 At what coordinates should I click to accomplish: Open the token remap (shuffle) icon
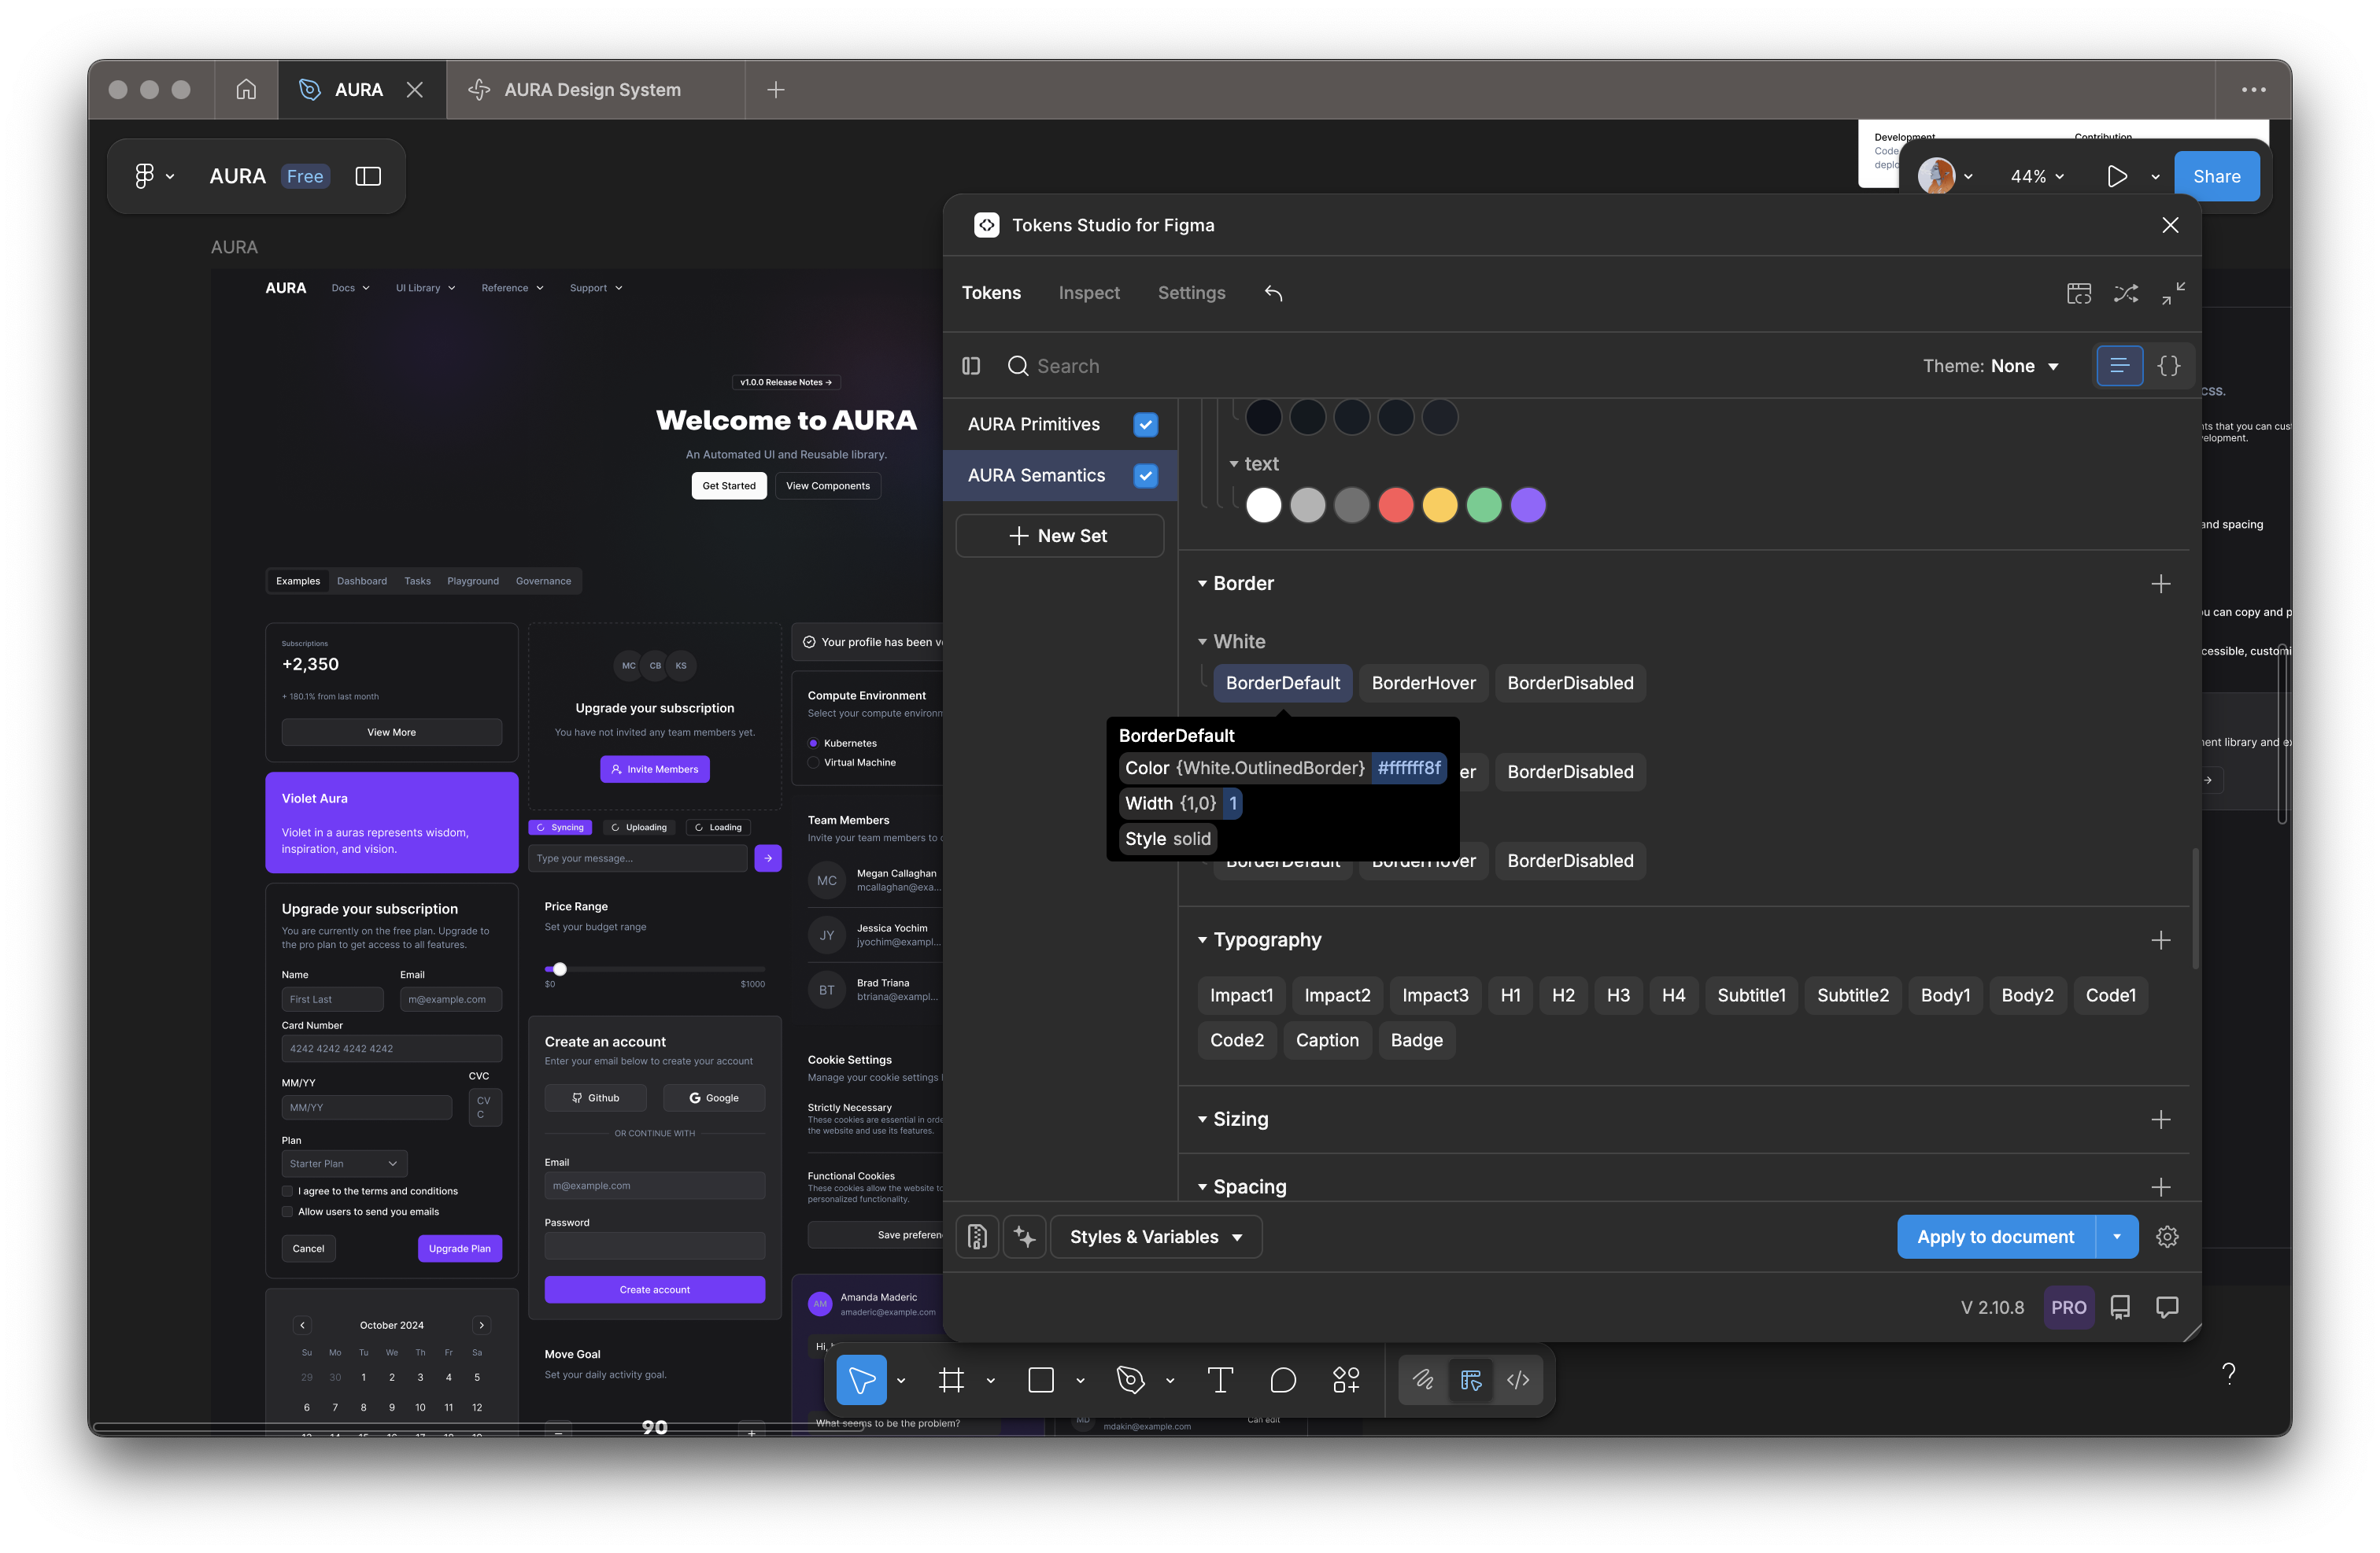(2126, 293)
